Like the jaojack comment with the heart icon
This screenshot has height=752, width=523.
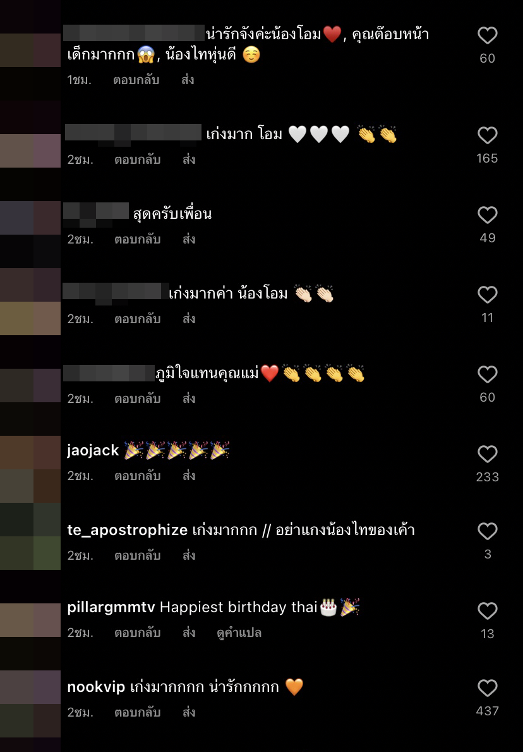(x=487, y=453)
